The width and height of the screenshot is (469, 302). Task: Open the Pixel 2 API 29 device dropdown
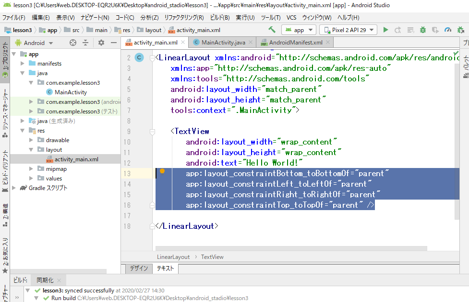tap(349, 30)
